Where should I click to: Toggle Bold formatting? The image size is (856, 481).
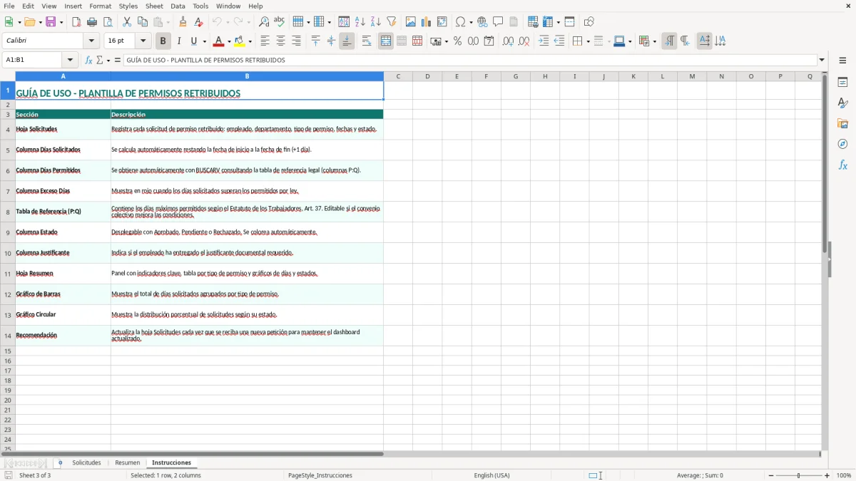click(x=163, y=41)
